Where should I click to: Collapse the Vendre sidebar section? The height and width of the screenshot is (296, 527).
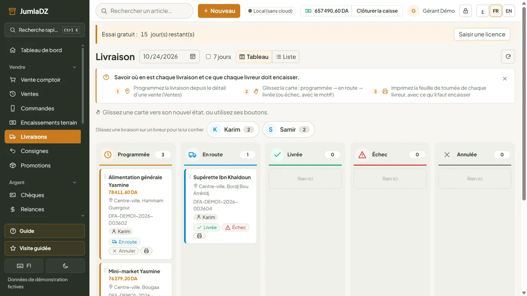[43, 67]
